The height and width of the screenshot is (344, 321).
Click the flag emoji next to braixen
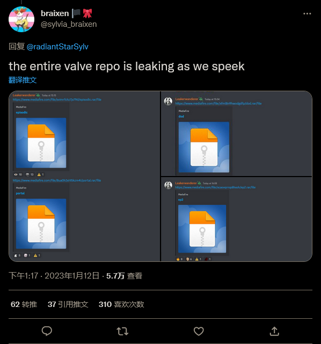76,13
